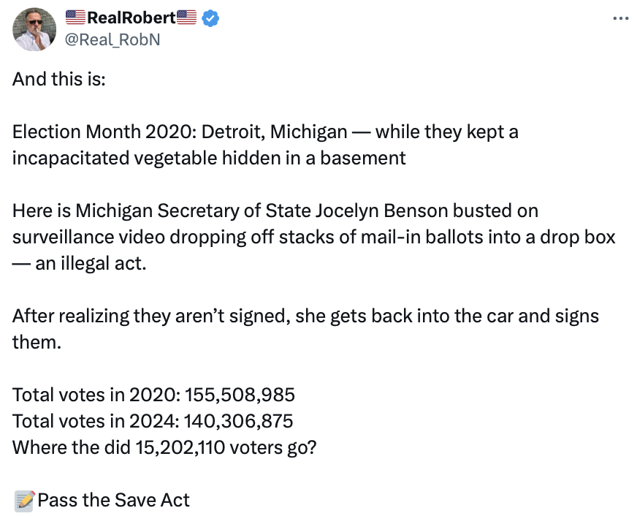Click the "Pass the Save Act" text

[x=113, y=500]
